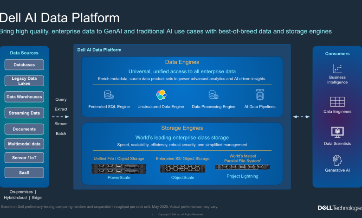Image resolution: width=362 pixels, height=218 pixels.
Task: Click the Stream label
Action: [x=61, y=124]
